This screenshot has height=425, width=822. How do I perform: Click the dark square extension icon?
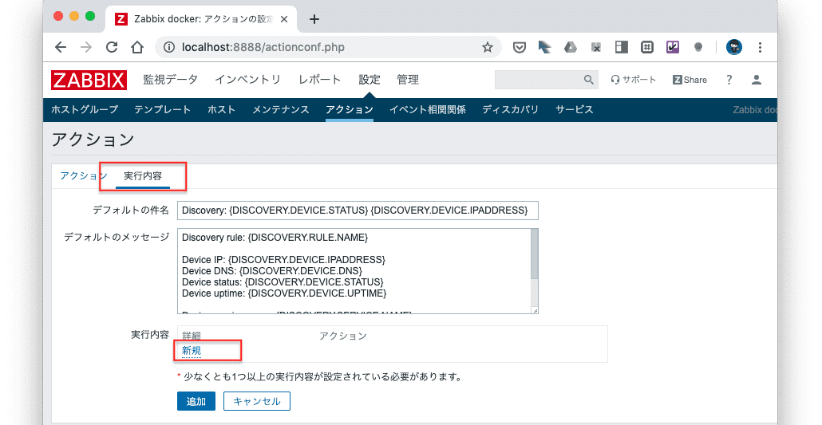coord(596,47)
